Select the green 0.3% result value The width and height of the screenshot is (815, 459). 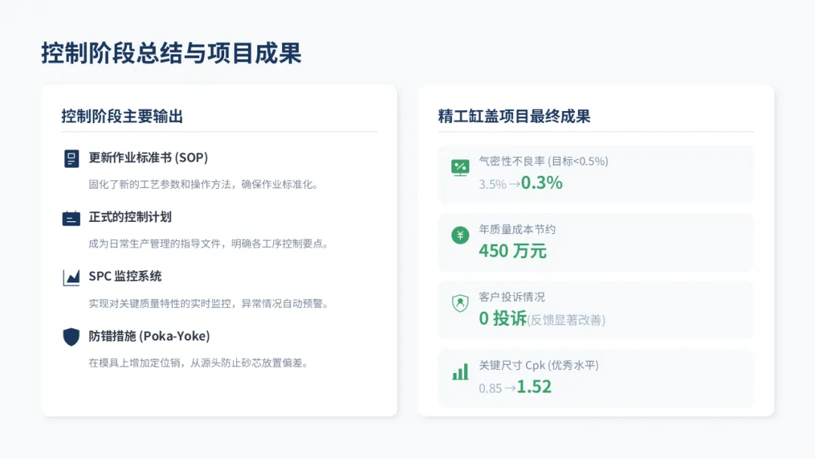[542, 183]
